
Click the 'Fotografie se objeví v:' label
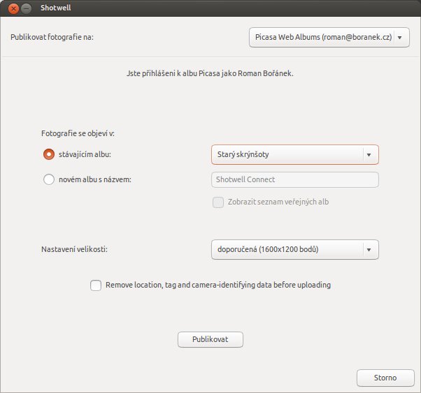78,133
